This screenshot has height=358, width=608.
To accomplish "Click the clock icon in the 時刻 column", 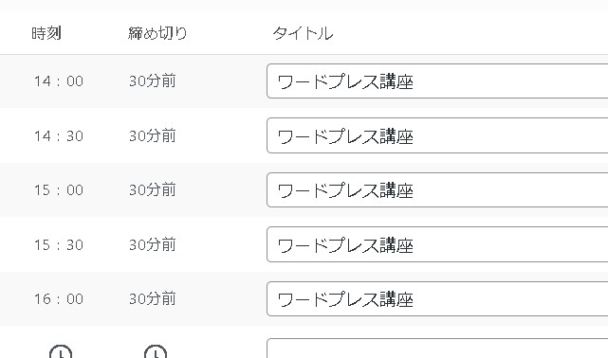I will click(61, 351).
